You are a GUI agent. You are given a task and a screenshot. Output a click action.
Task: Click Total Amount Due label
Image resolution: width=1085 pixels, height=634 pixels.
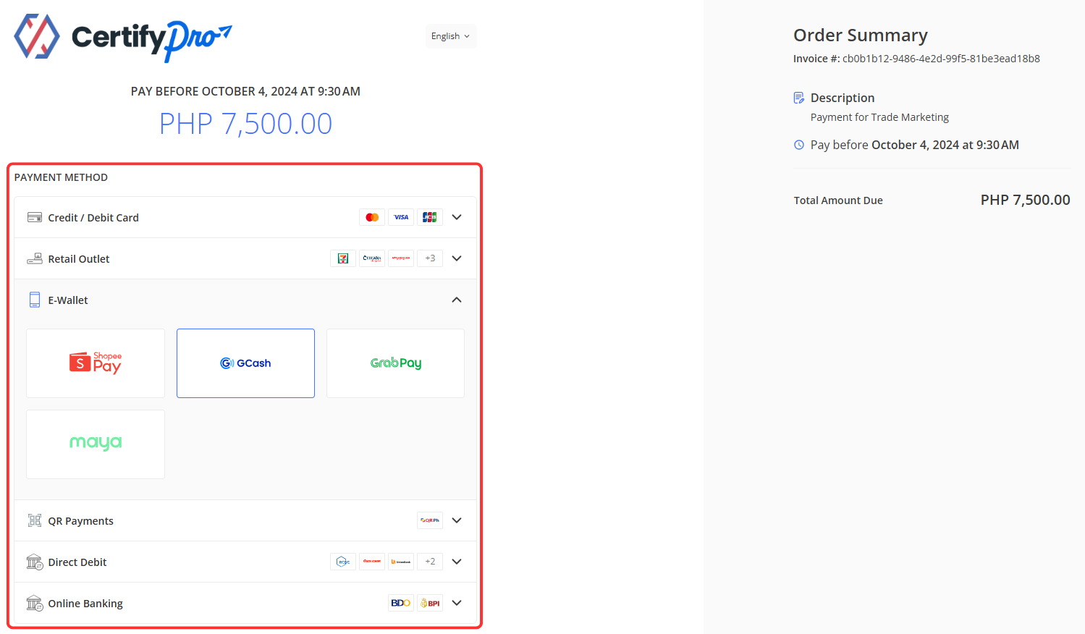838,200
